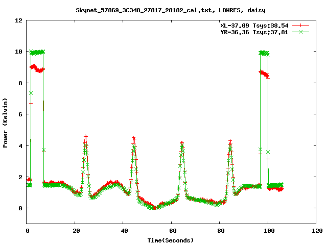This screenshot has height=245, width=327.
Task: Click the signal peak near 84 seconds
Action: point(230,141)
